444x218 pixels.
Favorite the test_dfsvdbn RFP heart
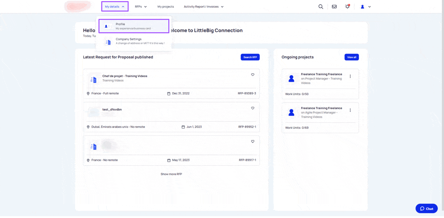tap(253, 108)
